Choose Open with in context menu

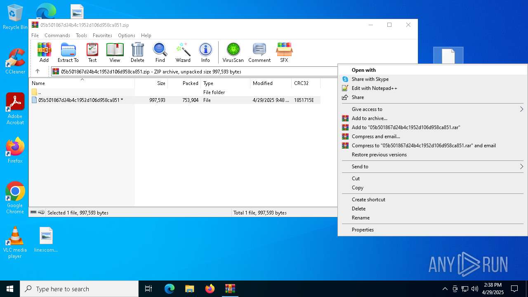point(433,70)
